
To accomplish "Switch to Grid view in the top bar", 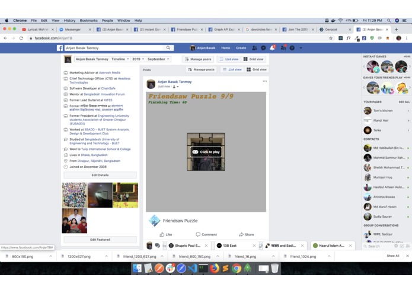I will (x=253, y=59).
